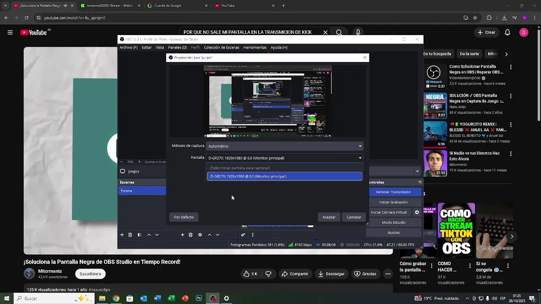Move scene up with the arrow in Escenas
Screen dimensions: 541x304
(149, 235)
